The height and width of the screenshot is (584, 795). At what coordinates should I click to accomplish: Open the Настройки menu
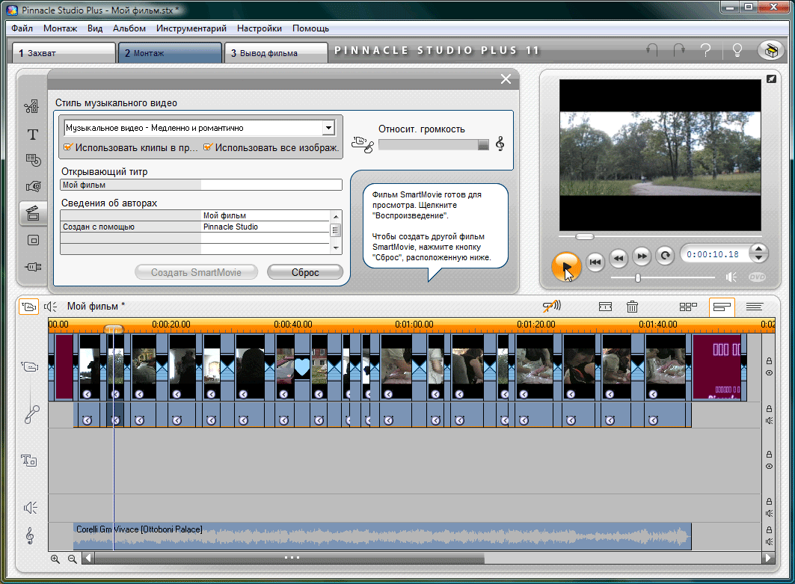pos(259,28)
